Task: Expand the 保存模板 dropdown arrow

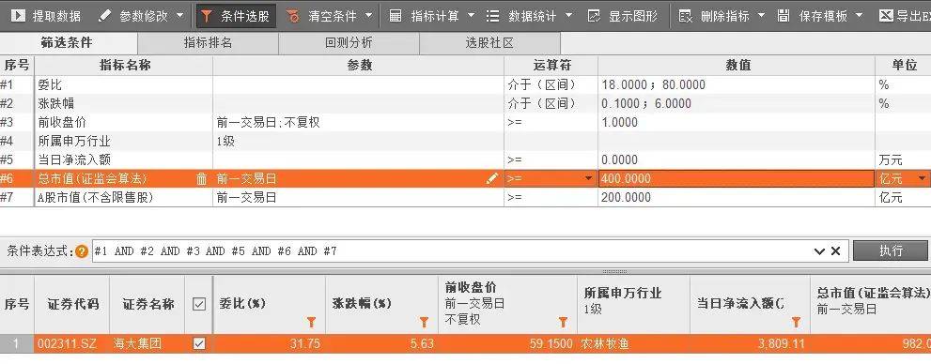Action: [x=859, y=16]
